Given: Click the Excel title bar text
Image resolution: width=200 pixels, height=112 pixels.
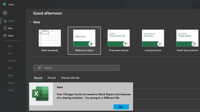Looking at the screenshot, I should point(11,5).
